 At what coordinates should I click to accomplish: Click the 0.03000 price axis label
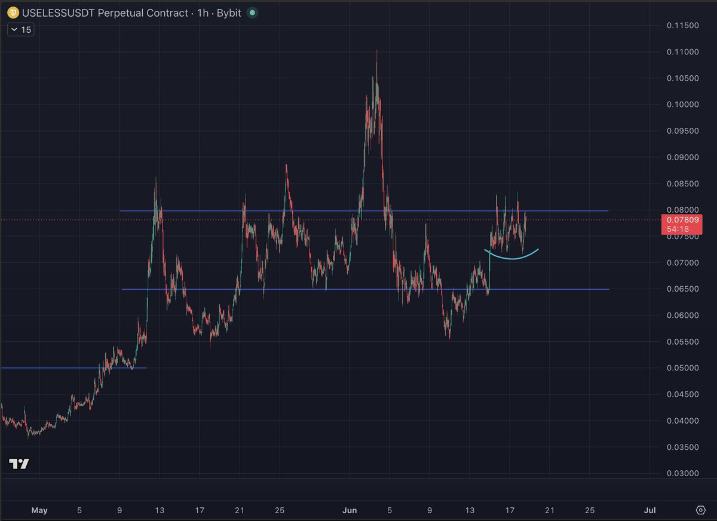tap(683, 474)
